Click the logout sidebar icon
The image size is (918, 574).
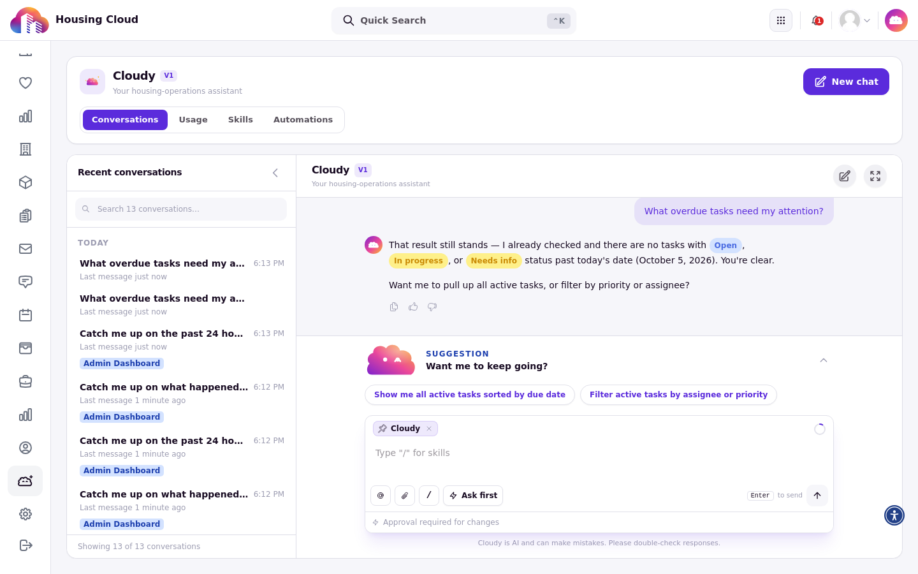click(25, 545)
